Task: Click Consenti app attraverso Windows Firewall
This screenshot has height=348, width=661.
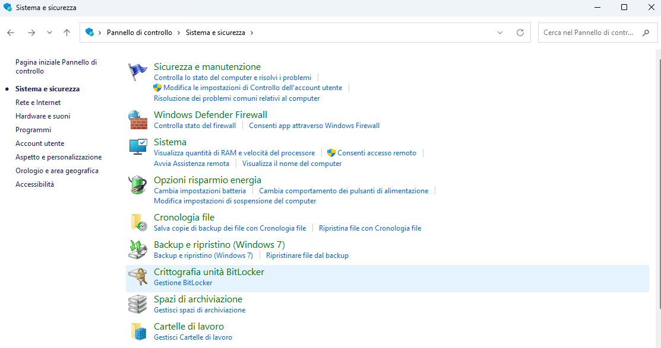Action: [314, 126]
